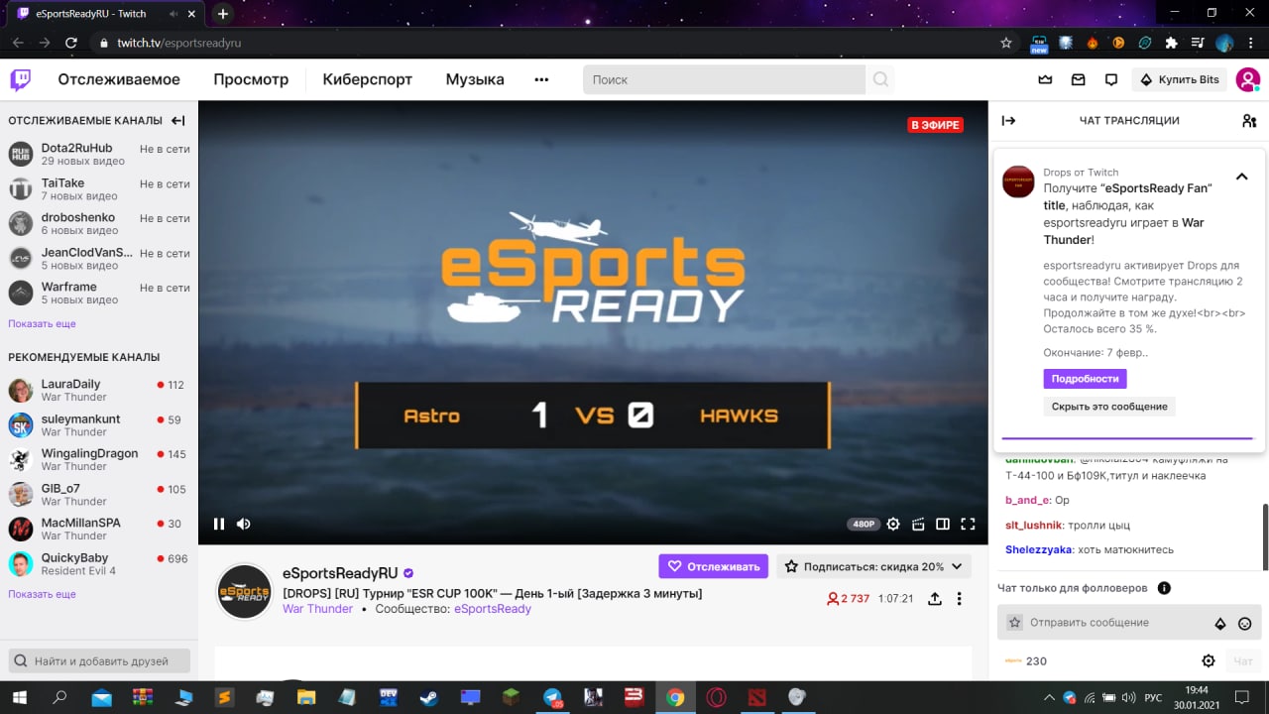1269x714 pixels.
Task: Open the Twitch home logo
Action: [x=20, y=79]
